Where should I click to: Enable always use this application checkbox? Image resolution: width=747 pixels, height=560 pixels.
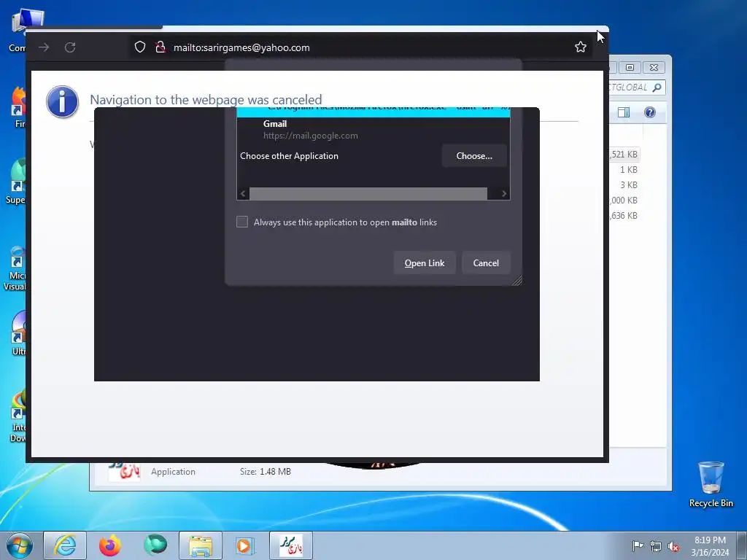click(242, 222)
